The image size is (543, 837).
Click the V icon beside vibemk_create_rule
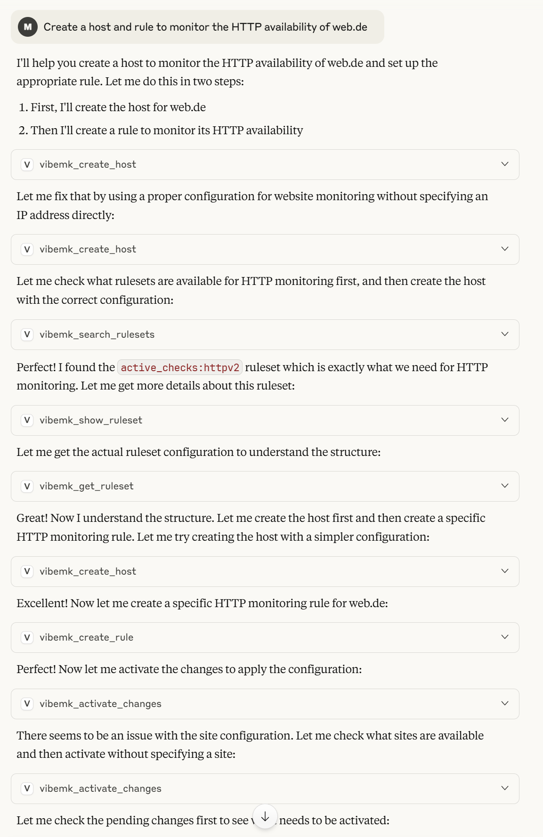tap(27, 637)
